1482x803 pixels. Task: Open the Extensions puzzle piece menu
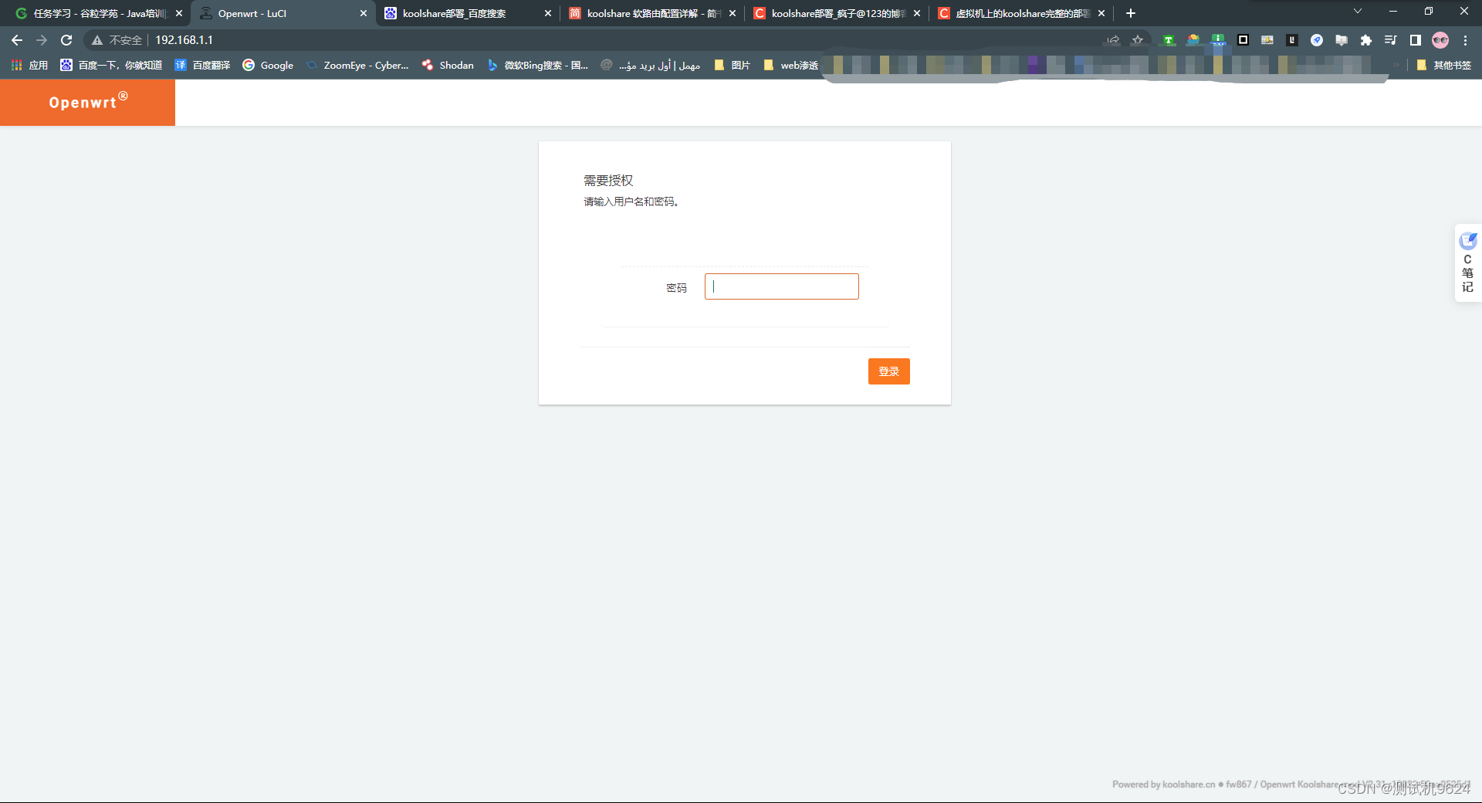click(x=1366, y=40)
